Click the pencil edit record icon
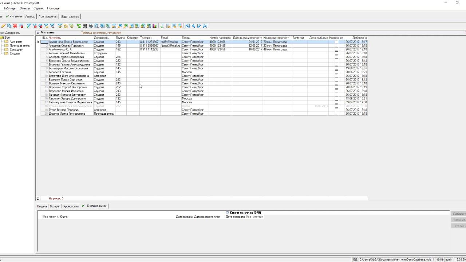The height and width of the screenshot is (262, 466). pyautogui.click(x=3, y=26)
